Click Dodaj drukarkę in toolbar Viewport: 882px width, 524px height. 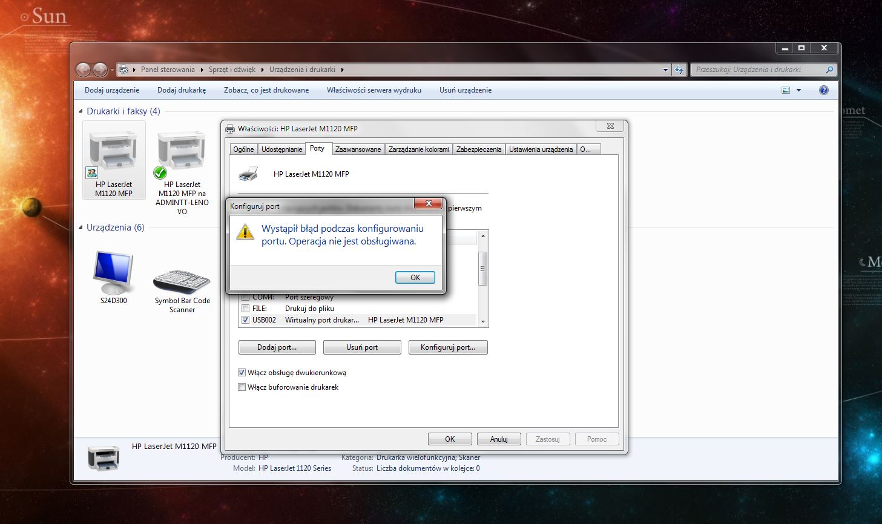(x=182, y=90)
